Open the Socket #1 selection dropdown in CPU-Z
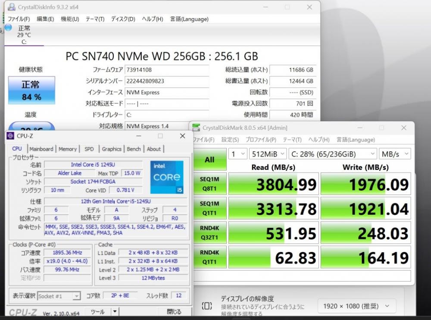The image size is (431, 320). (59, 296)
